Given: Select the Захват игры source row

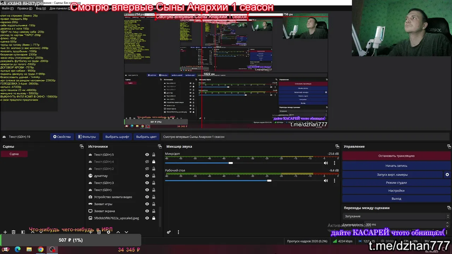Looking at the screenshot, I should click(x=122, y=204).
